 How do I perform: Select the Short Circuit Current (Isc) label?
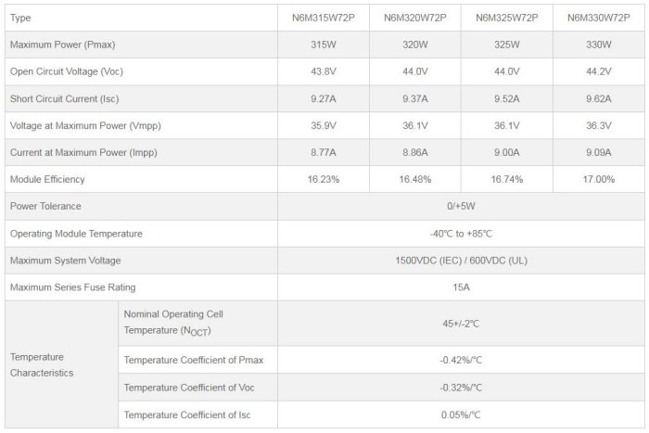pos(64,98)
